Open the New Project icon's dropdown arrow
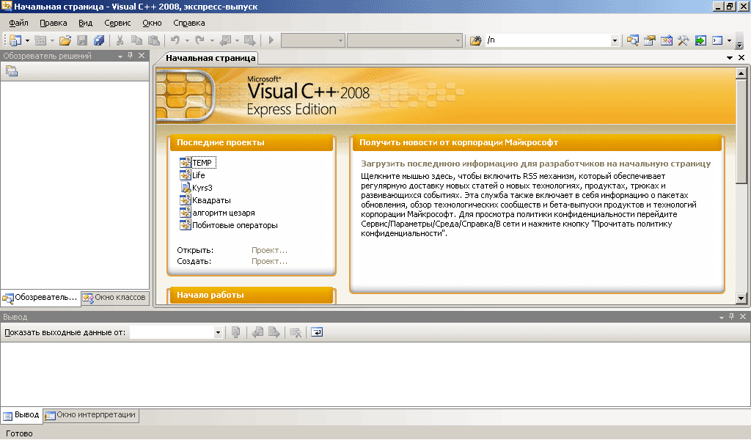The image size is (751, 440). click(x=27, y=40)
